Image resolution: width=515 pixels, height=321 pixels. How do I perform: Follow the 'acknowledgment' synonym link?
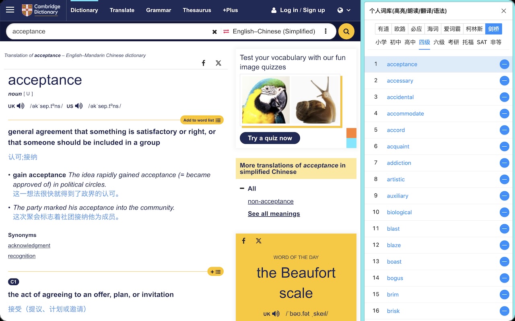click(x=29, y=246)
